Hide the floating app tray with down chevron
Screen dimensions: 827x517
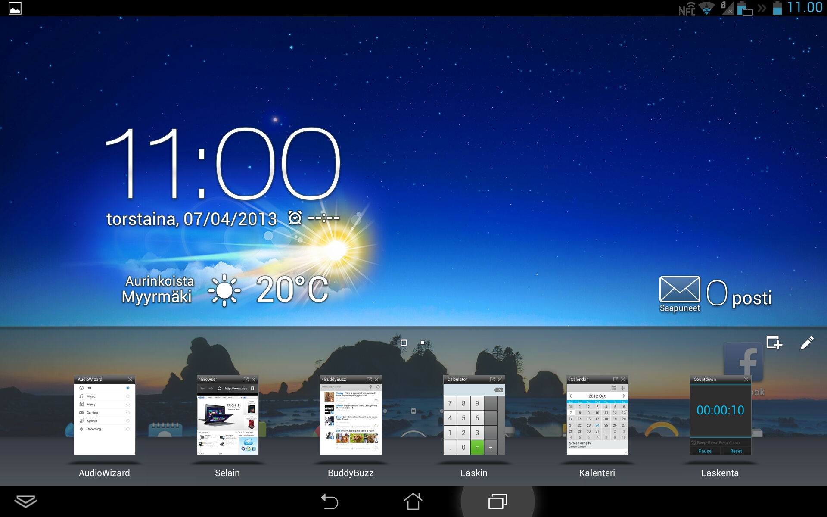(x=26, y=501)
